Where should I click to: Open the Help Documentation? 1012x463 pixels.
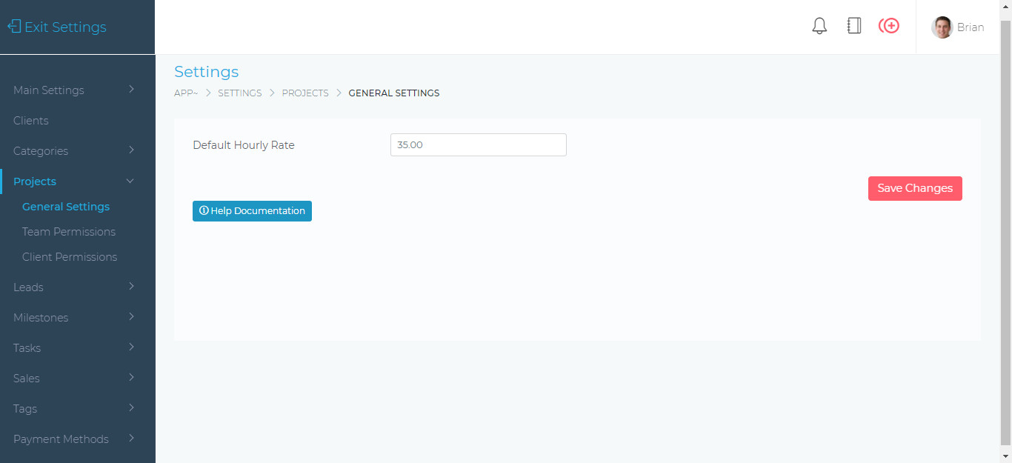coord(252,211)
